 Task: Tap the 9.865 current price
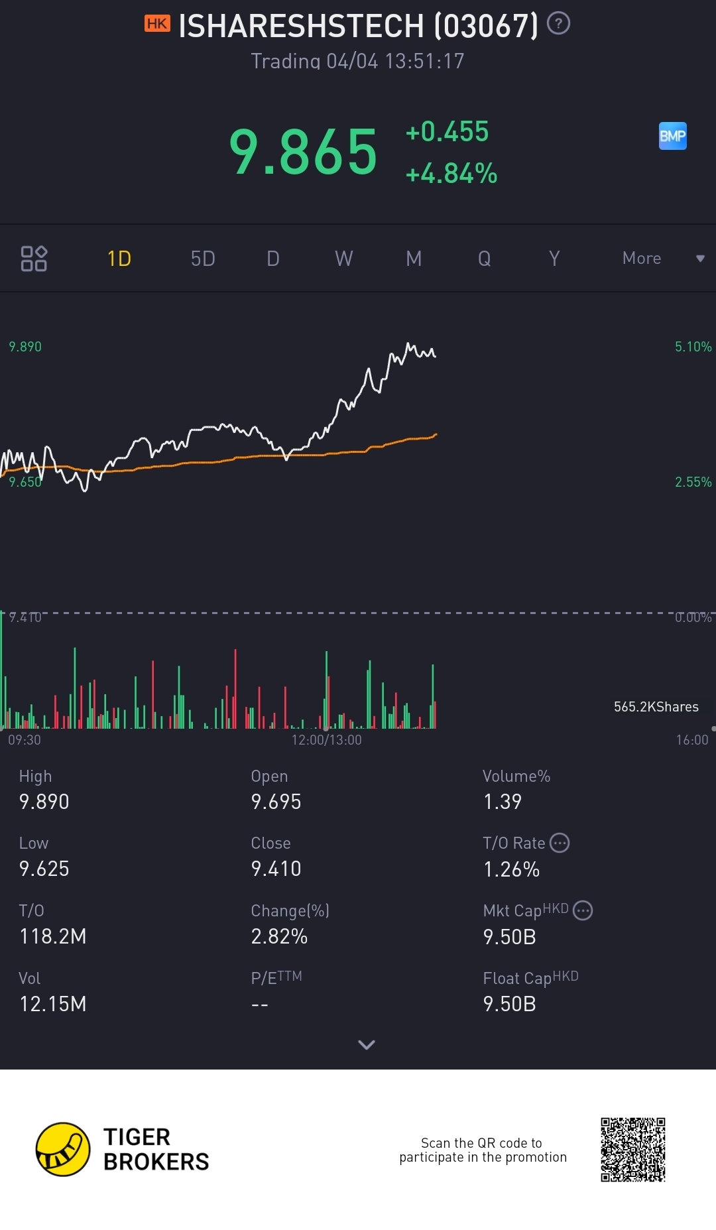tap(303, 153)
